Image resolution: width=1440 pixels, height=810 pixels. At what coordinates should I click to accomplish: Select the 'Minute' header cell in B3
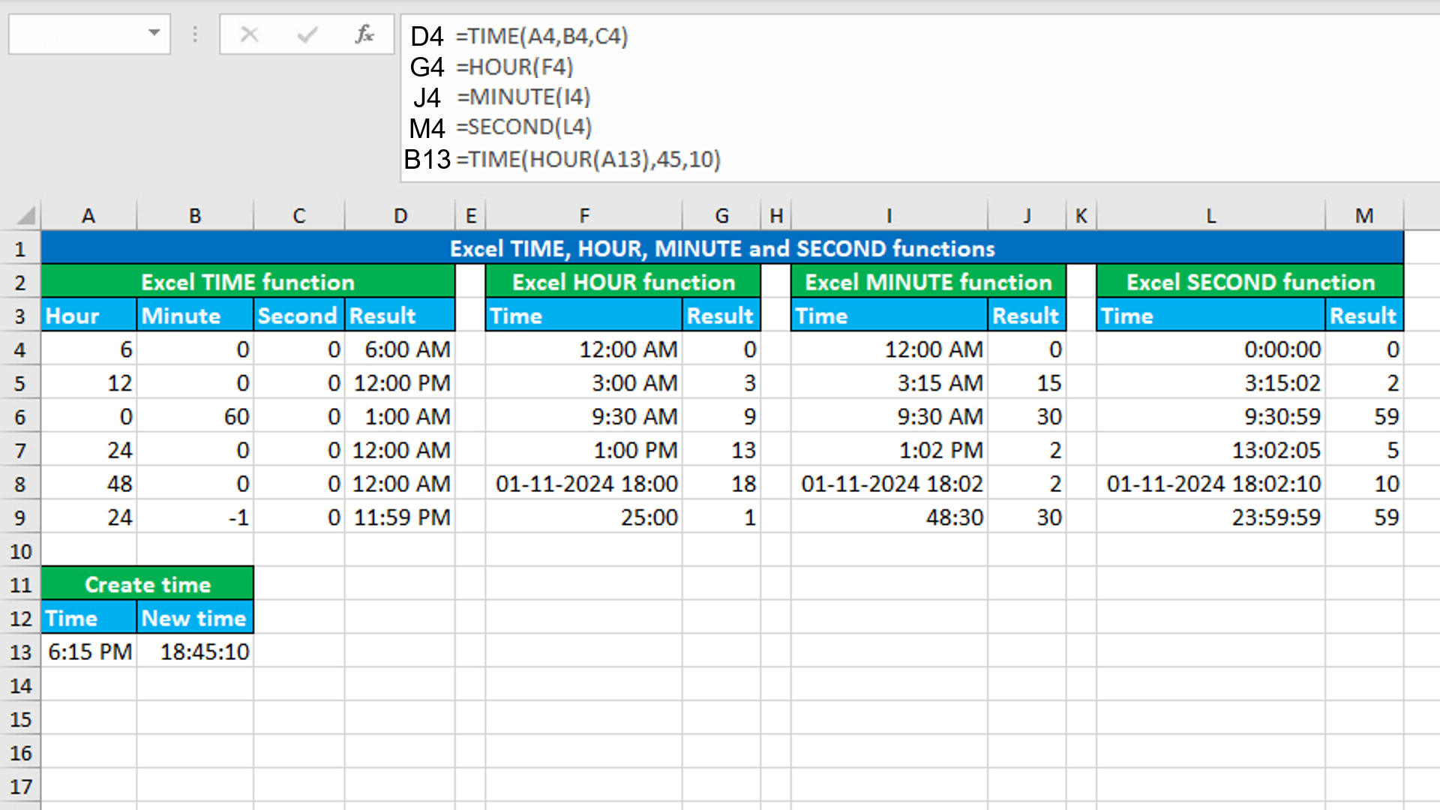[x=195, y=316]
